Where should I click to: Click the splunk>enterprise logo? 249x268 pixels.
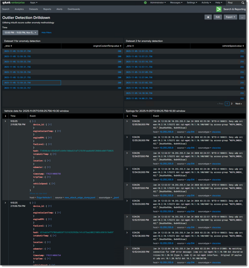coord(13,3)
